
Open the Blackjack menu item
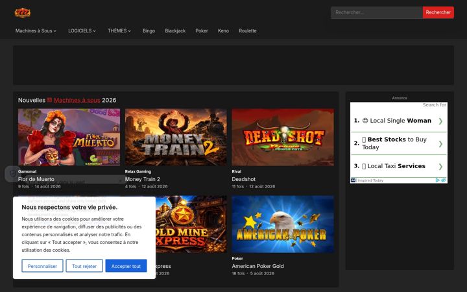175,30
